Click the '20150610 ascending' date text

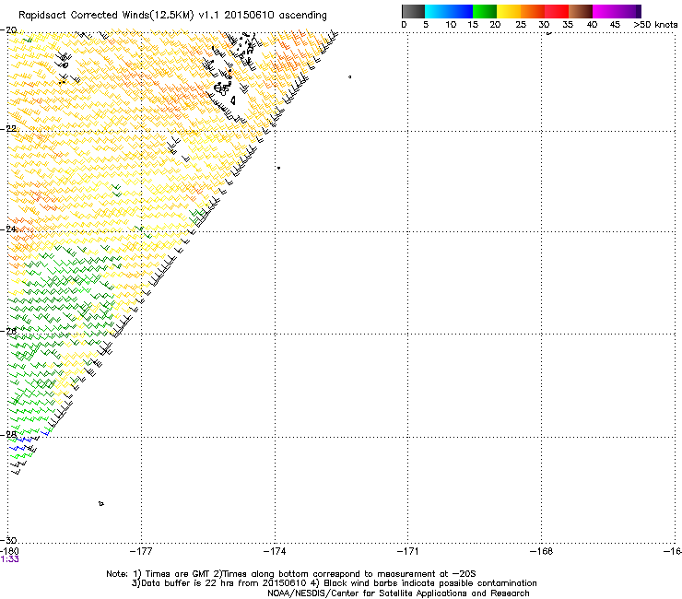[276, 16]
